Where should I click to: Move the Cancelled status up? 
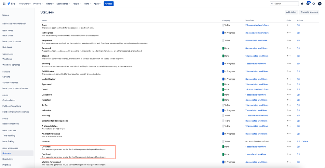tap(288, 95)
